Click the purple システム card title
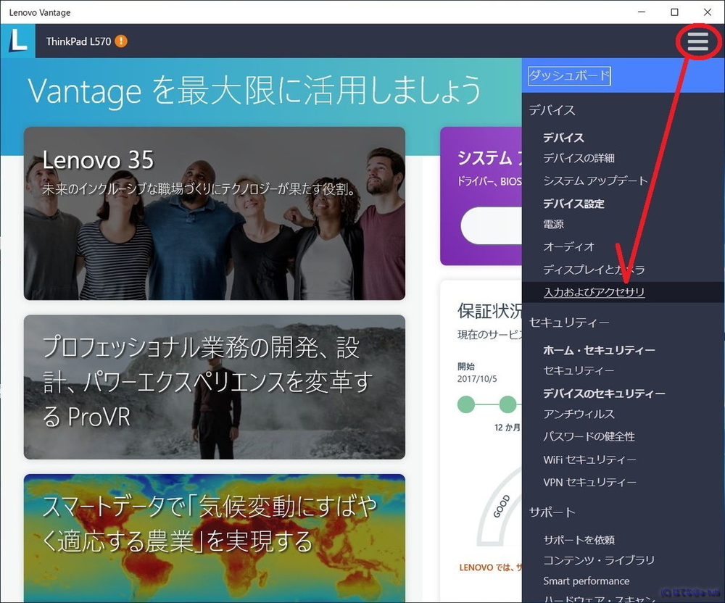This screenshot has width=725, height=603. pos(489,158)
